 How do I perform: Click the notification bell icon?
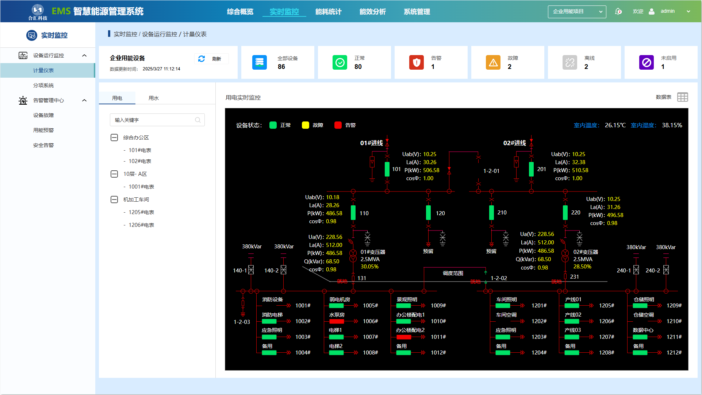[x=618, y=11]
